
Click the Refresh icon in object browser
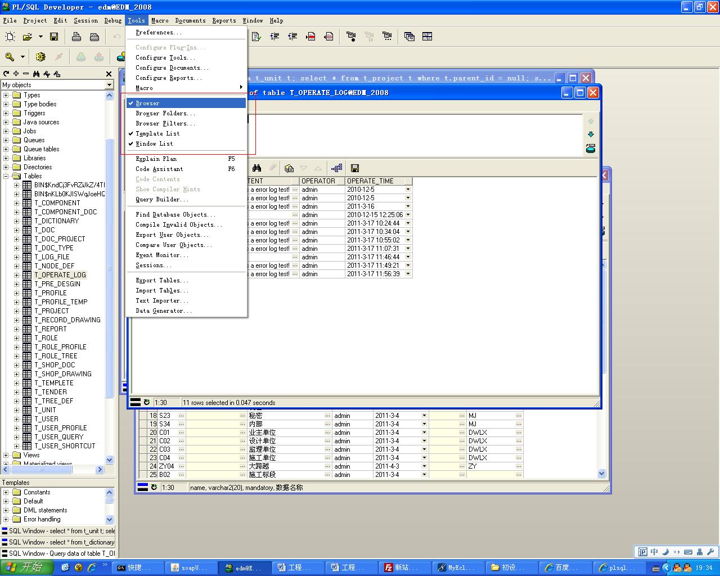pos(6,74)
